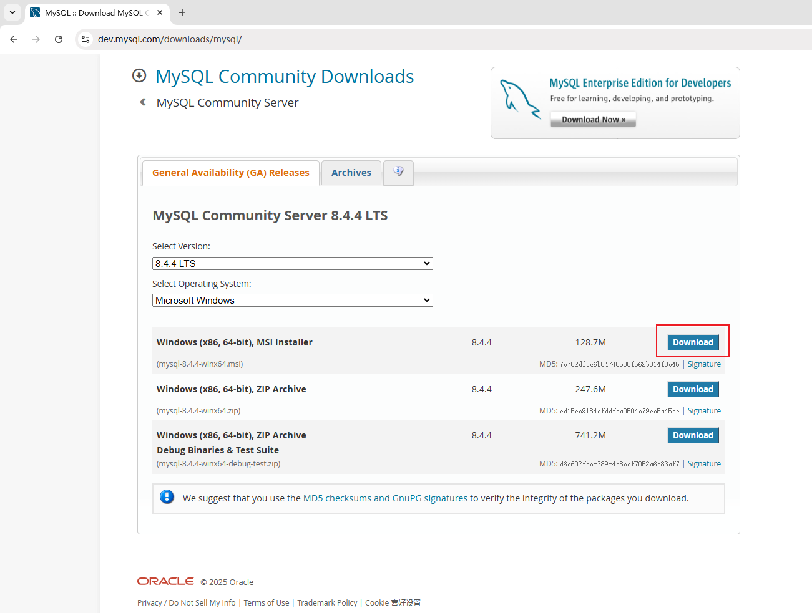Reload the page with refresh icon

click(x=59, y=39)
